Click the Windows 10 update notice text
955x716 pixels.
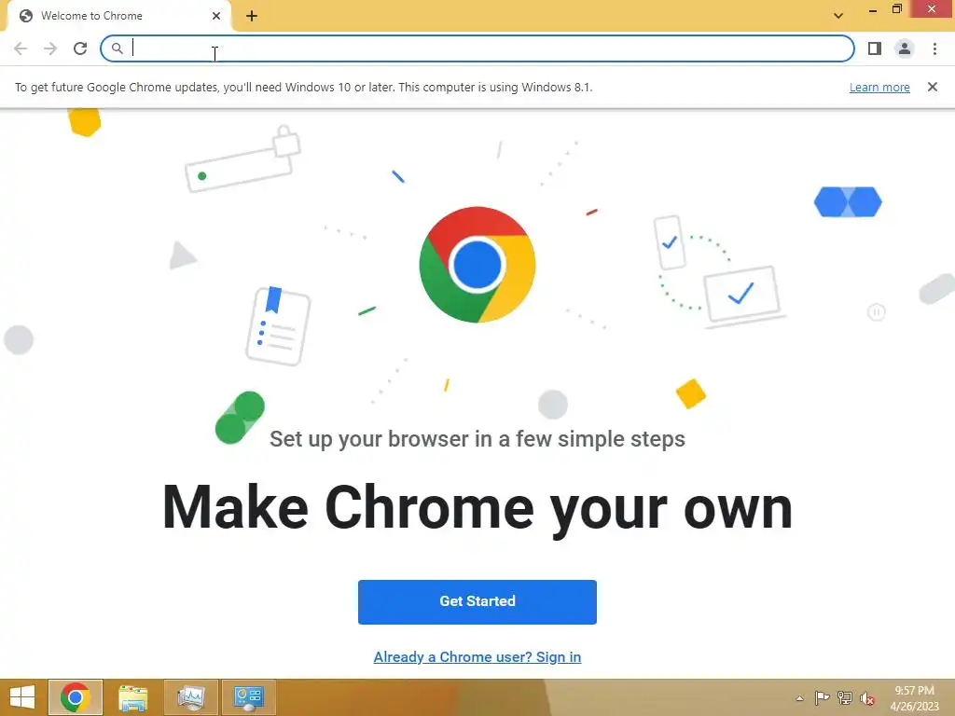pyautogui.click(x=303, y=87)
